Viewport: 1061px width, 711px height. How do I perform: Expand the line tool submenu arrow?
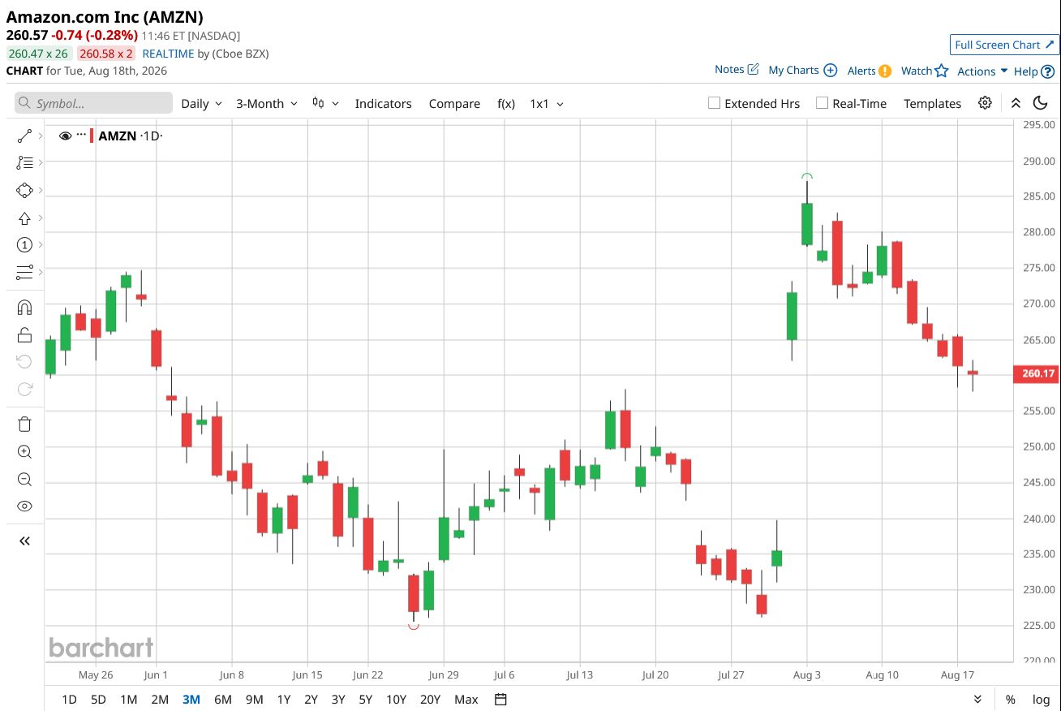point(41,136)
